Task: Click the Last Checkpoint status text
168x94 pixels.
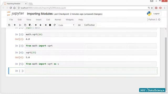Action: (78, 14)
